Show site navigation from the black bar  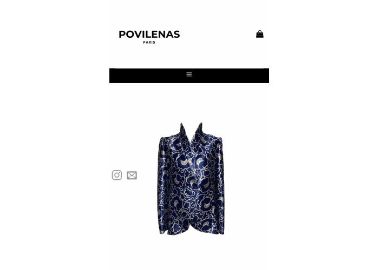[189, 76]
